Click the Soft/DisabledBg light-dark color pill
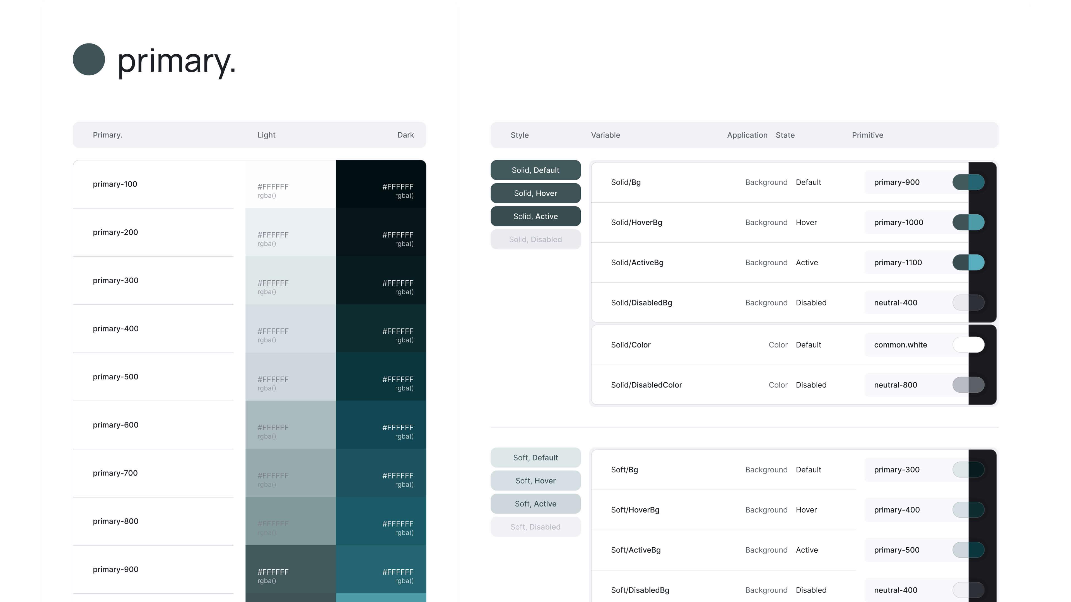The height and width of the screenshot is (602, 1071). pyautogui.click(x=968, y=590)
